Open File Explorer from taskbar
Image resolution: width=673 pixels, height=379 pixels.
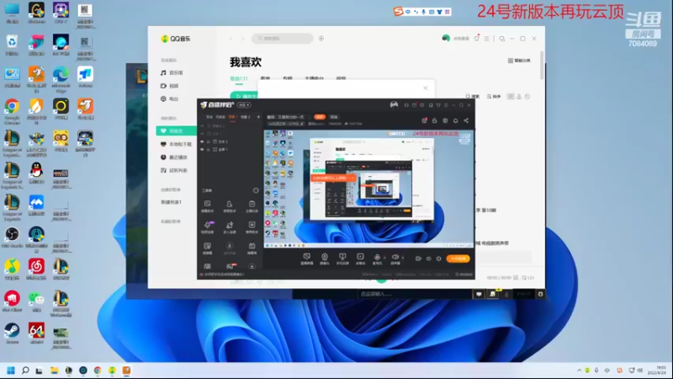click(x=54, y=371)
